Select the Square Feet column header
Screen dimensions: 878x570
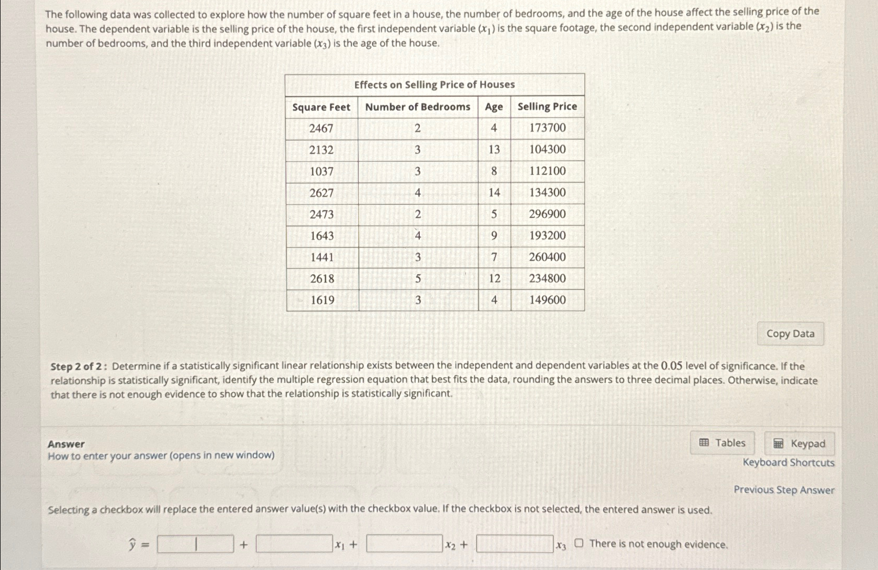point(321,107)
